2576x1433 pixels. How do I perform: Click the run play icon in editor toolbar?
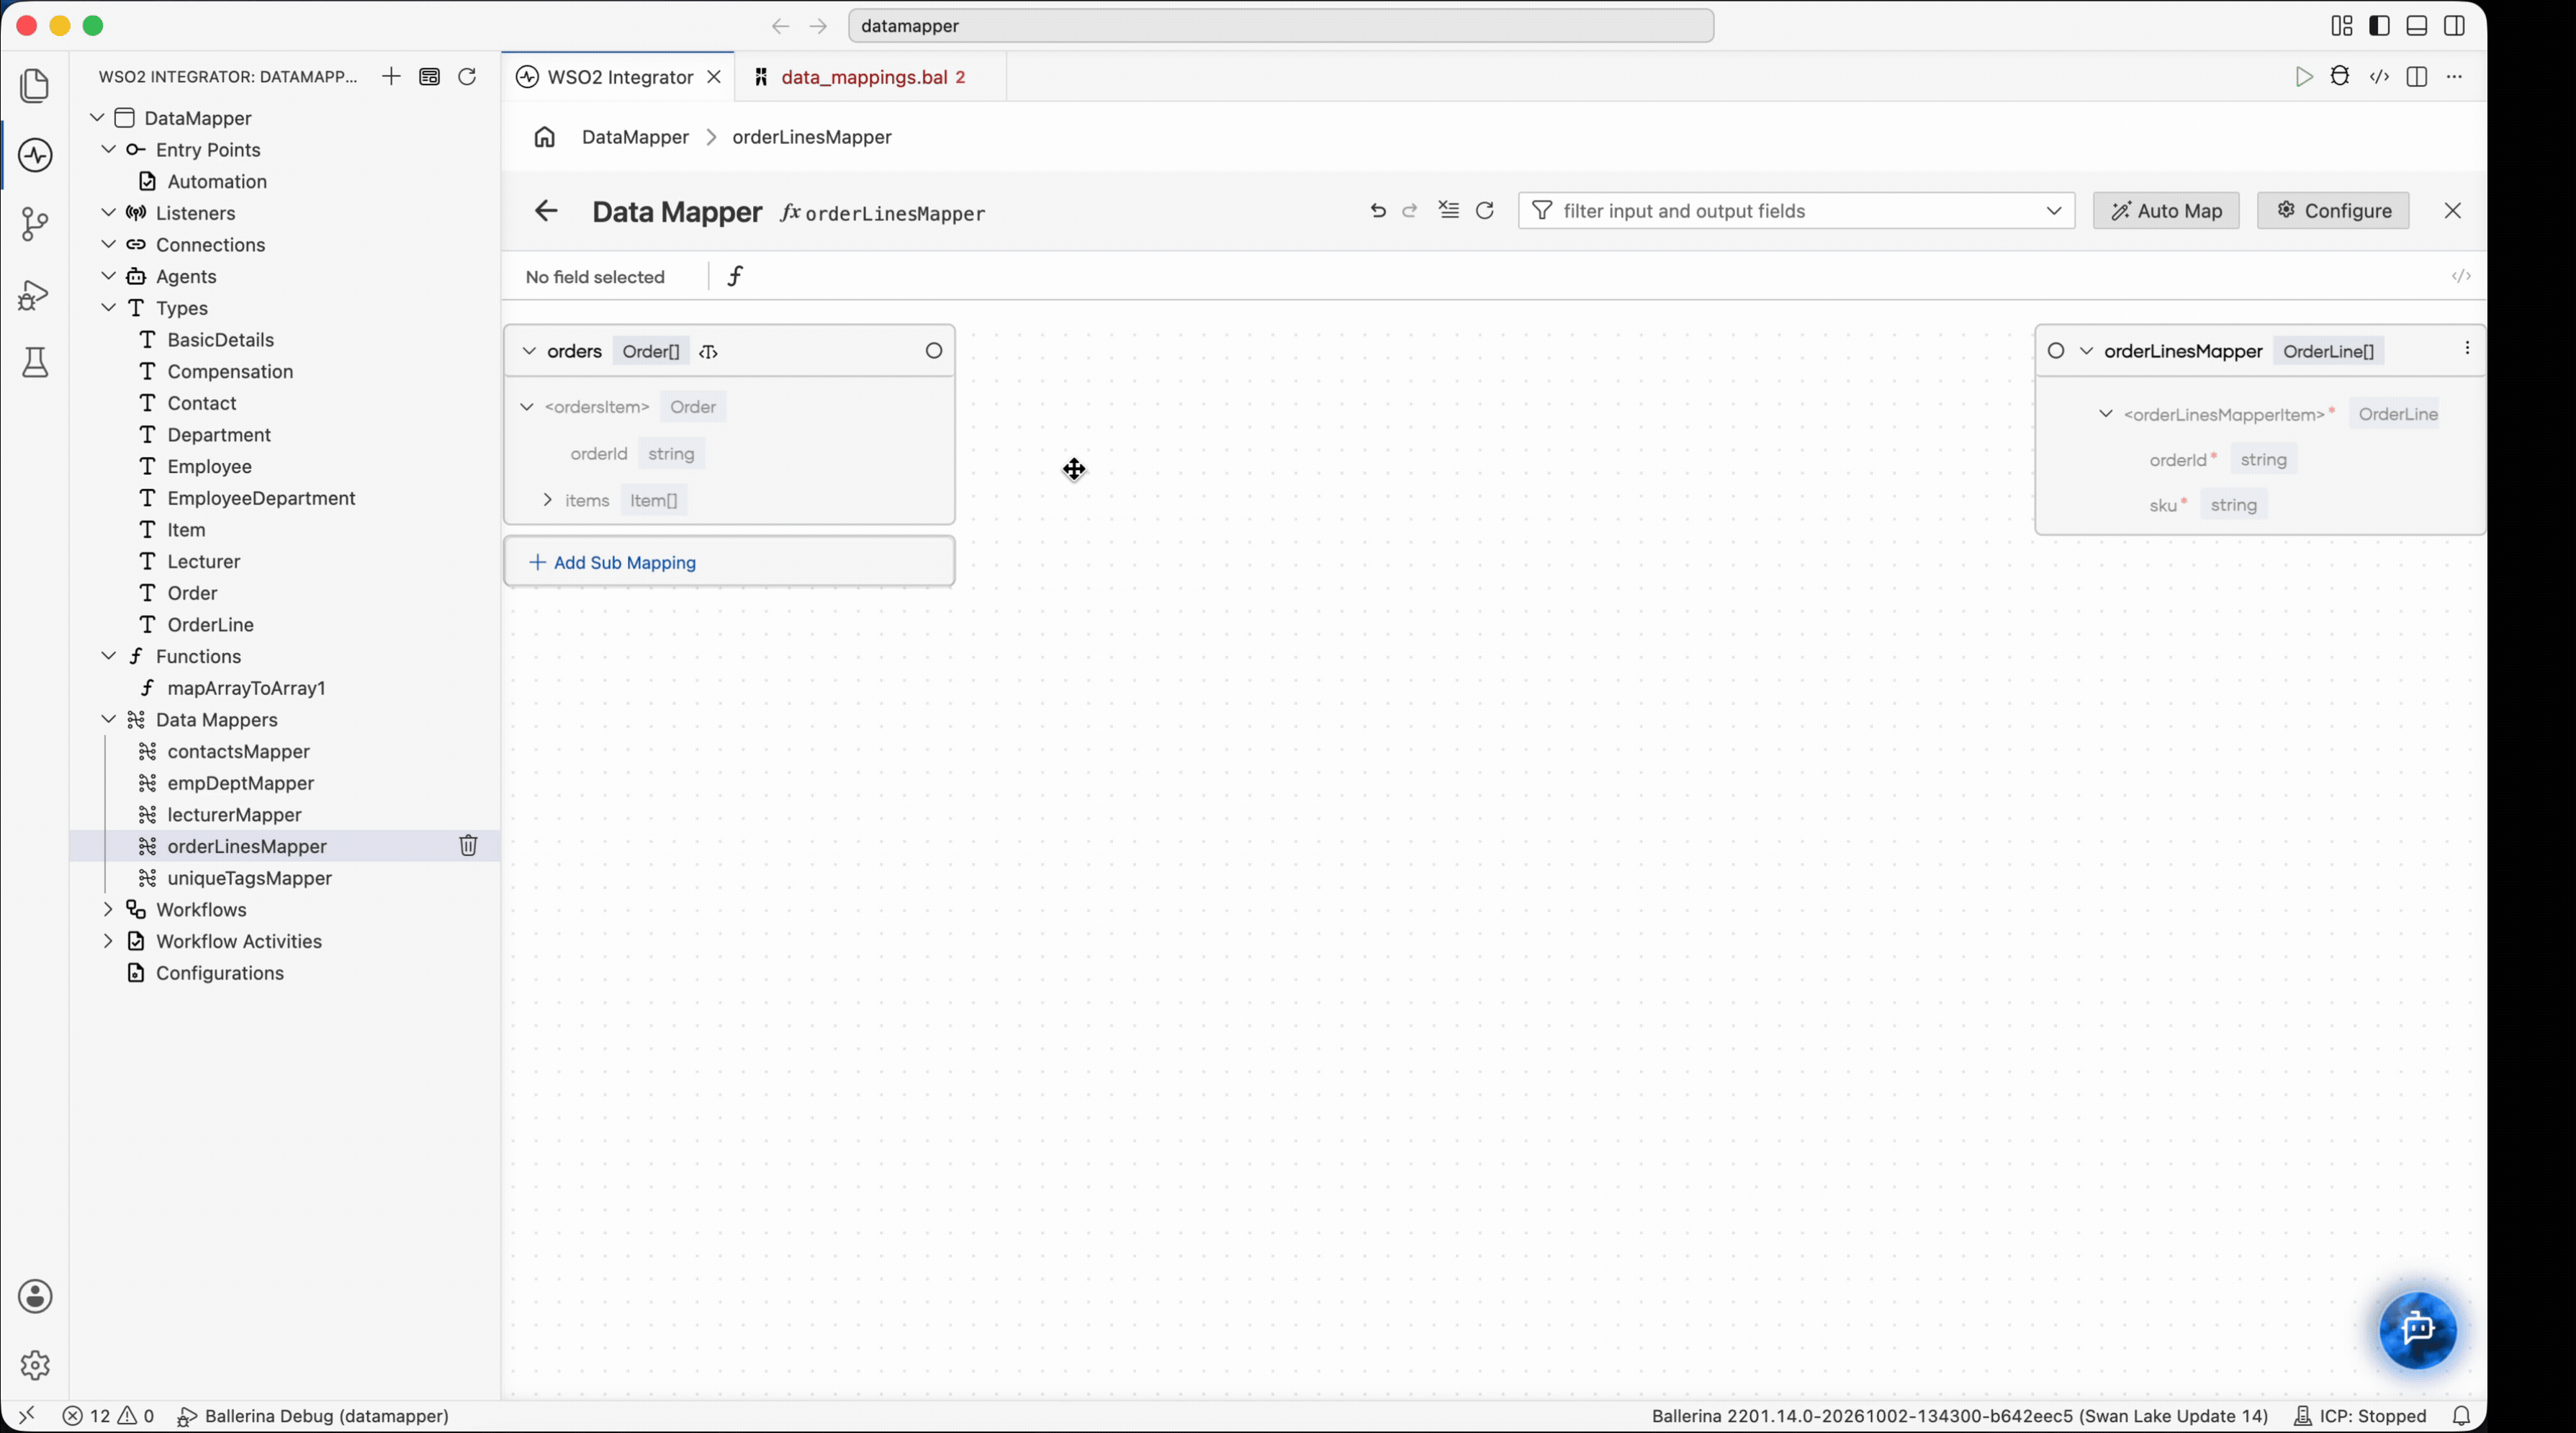click(2304, 77)
